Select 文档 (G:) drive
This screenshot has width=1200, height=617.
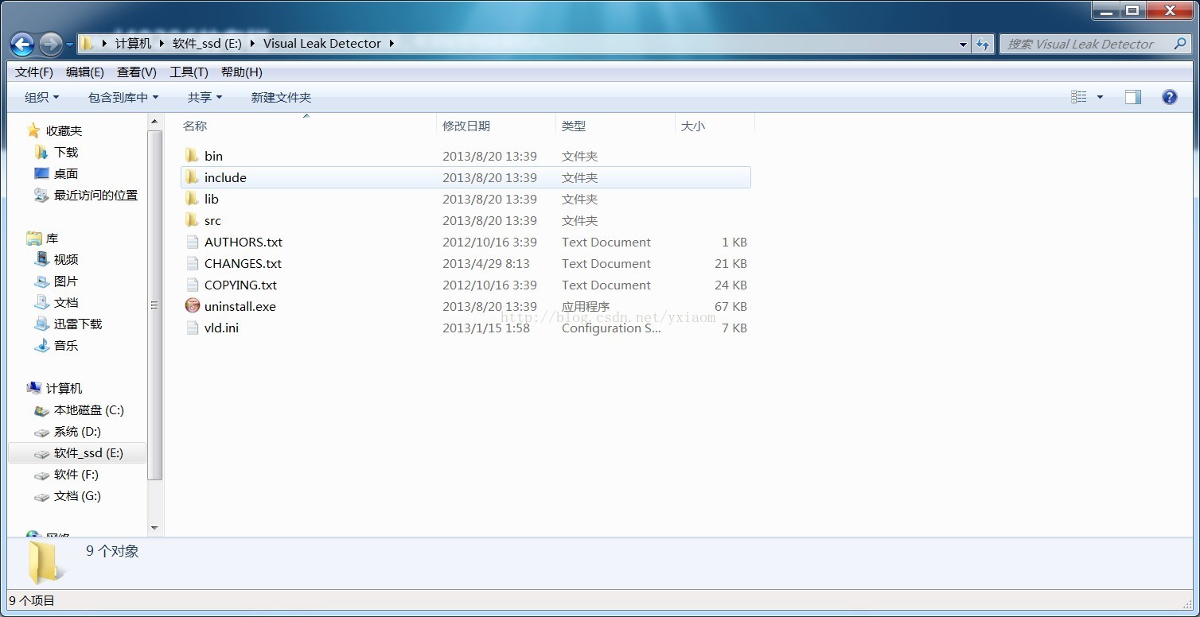click(77, 496)
